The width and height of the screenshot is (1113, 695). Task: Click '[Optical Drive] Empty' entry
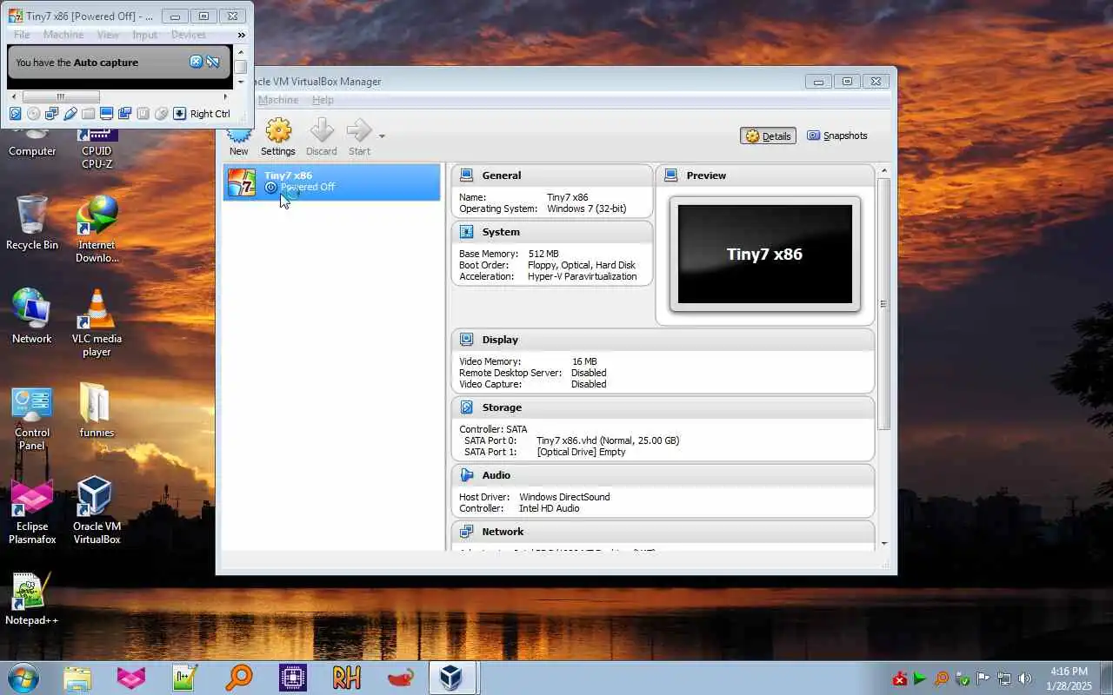pos(581,452)
